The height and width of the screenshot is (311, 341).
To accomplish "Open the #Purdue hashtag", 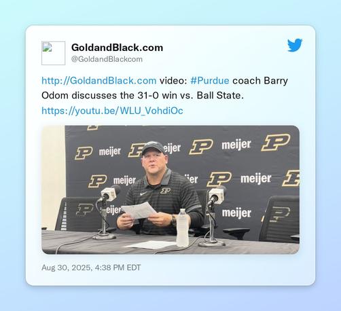I will point(210,81).
